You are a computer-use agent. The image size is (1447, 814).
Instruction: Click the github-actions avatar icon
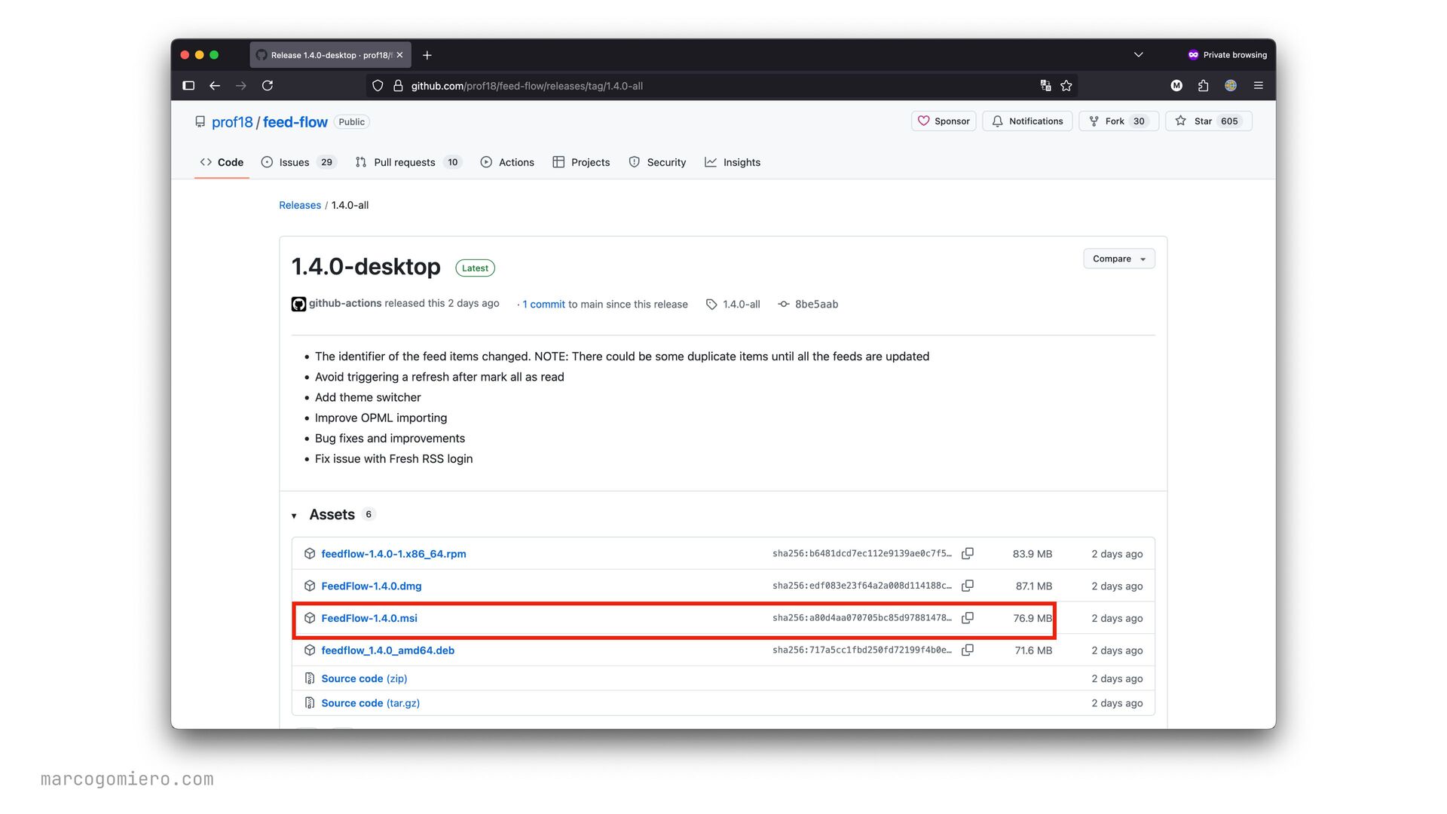point(298,304)
